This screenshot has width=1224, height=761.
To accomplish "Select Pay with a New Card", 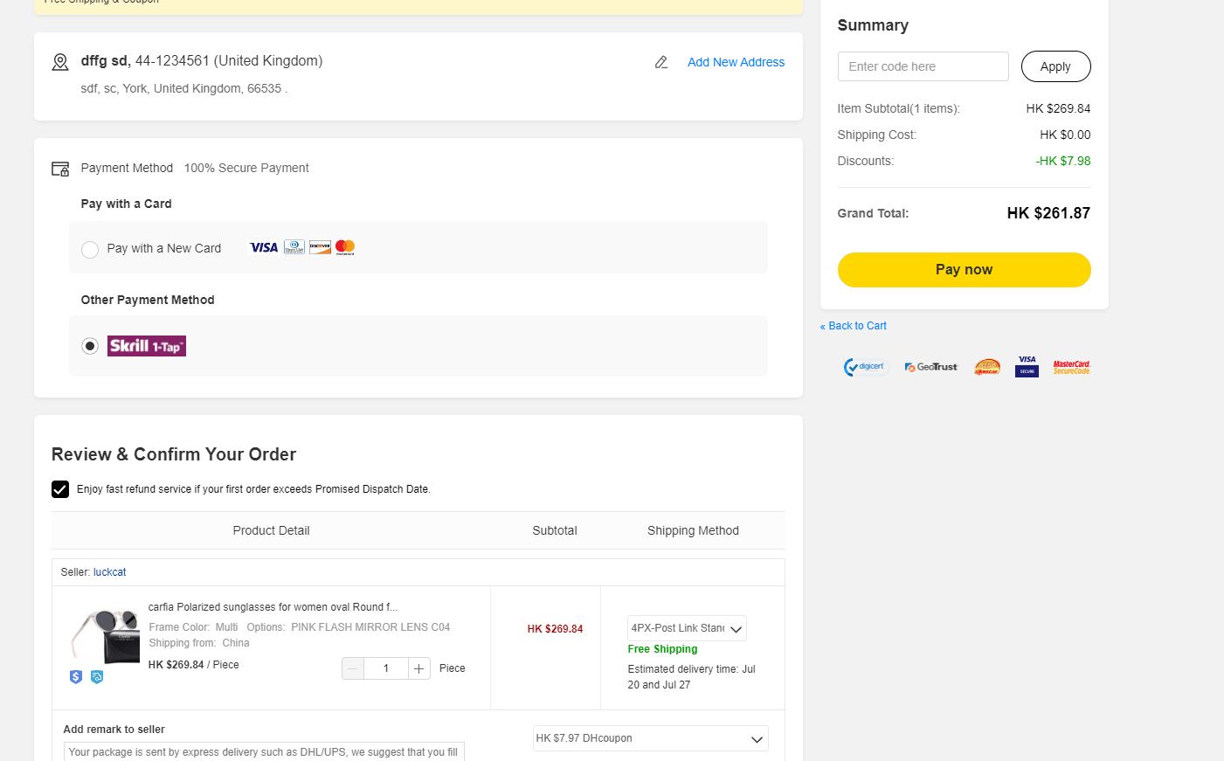I will click(x=90, y=250).
